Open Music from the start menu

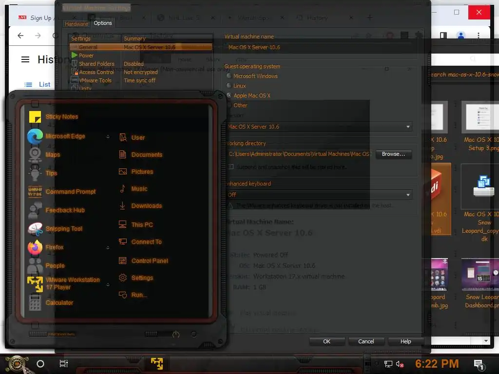click(133, 188)
